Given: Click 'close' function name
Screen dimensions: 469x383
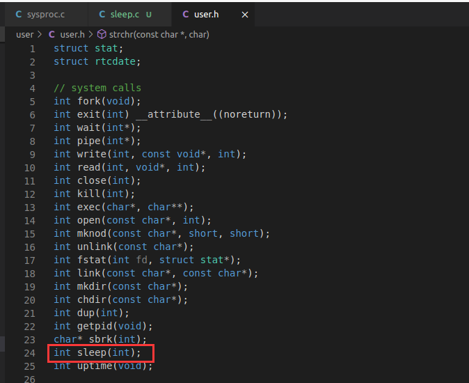Looking at the screenshot, I should (x=92, y=180).
